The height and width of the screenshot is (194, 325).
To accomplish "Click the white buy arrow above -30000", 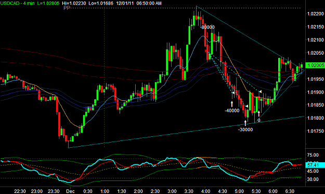I will (x=245, y=123).
